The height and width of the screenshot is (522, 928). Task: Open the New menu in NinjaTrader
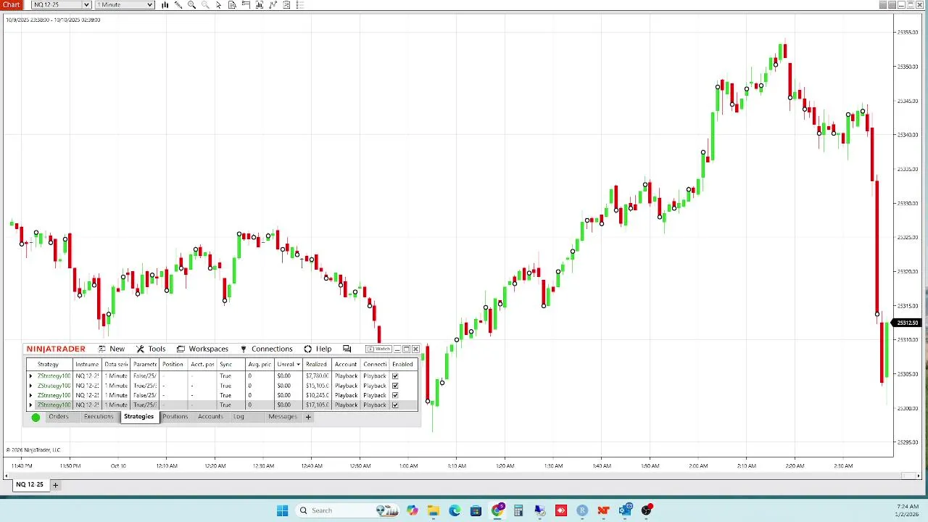click(x=112, y=349)
